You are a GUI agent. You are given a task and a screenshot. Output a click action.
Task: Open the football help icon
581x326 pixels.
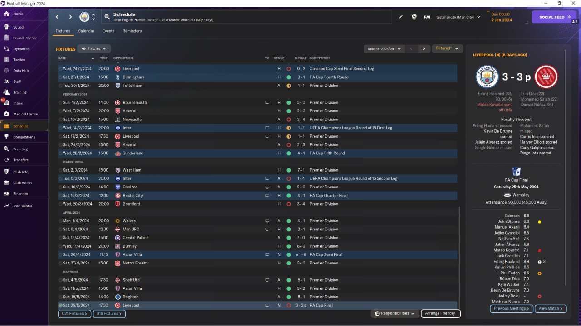(x=414, y=17)
